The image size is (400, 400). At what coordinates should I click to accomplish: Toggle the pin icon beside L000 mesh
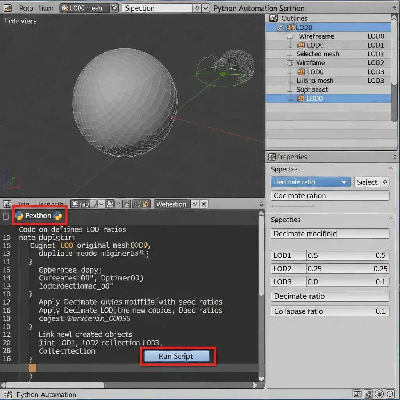tap(114, 8)
